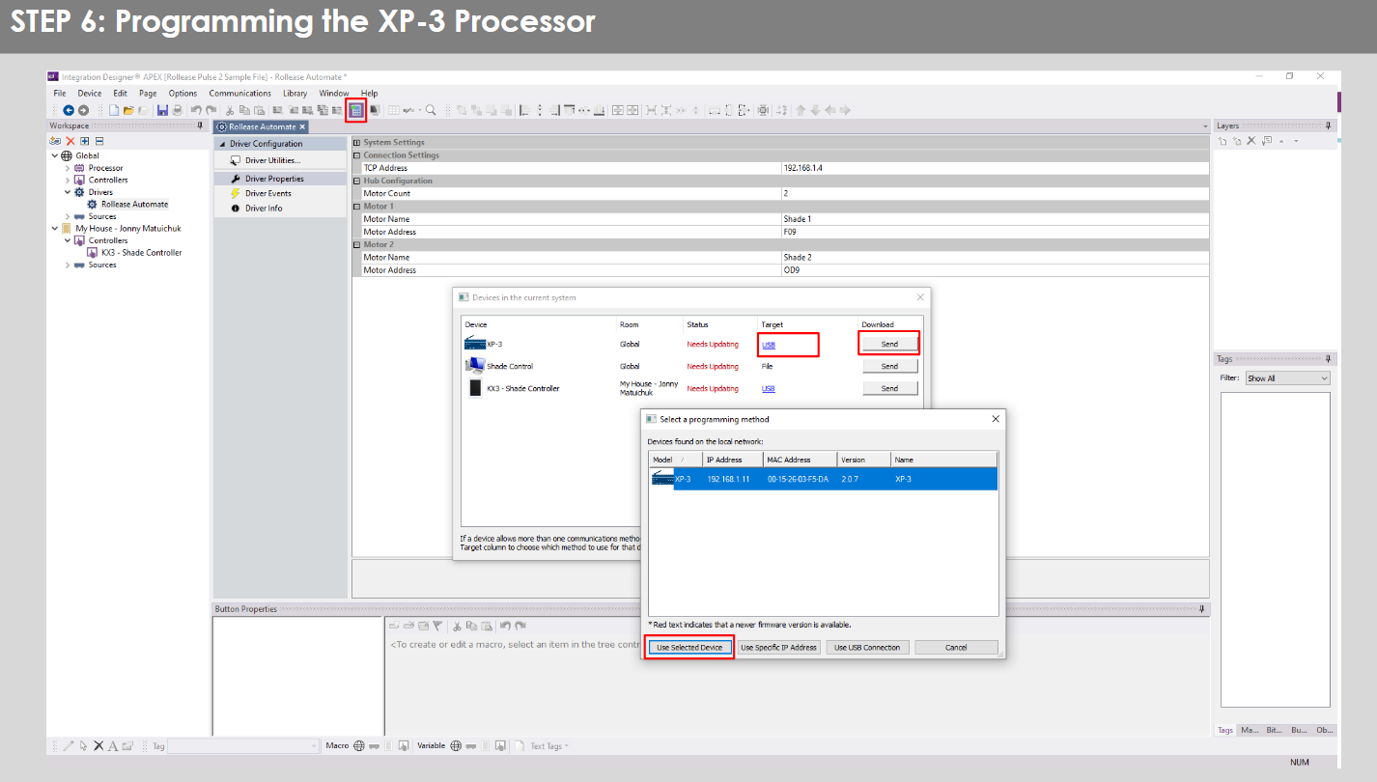Collapse the Motor 1 settings section
1377x782 pixels.
357,207
